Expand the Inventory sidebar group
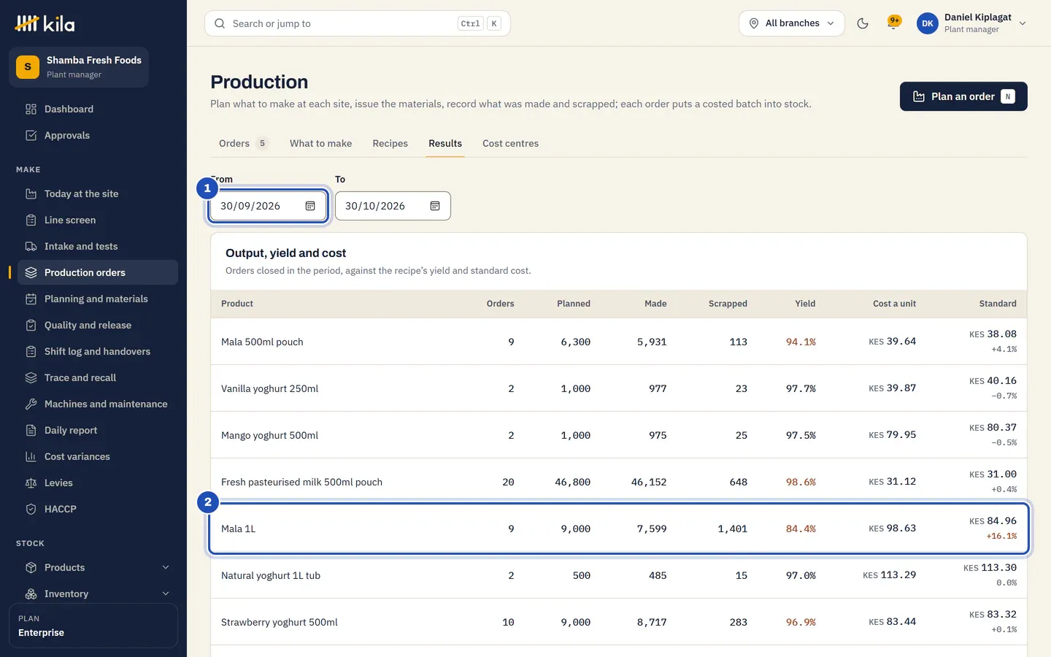Screen dimensions: 1051x657 98,593
